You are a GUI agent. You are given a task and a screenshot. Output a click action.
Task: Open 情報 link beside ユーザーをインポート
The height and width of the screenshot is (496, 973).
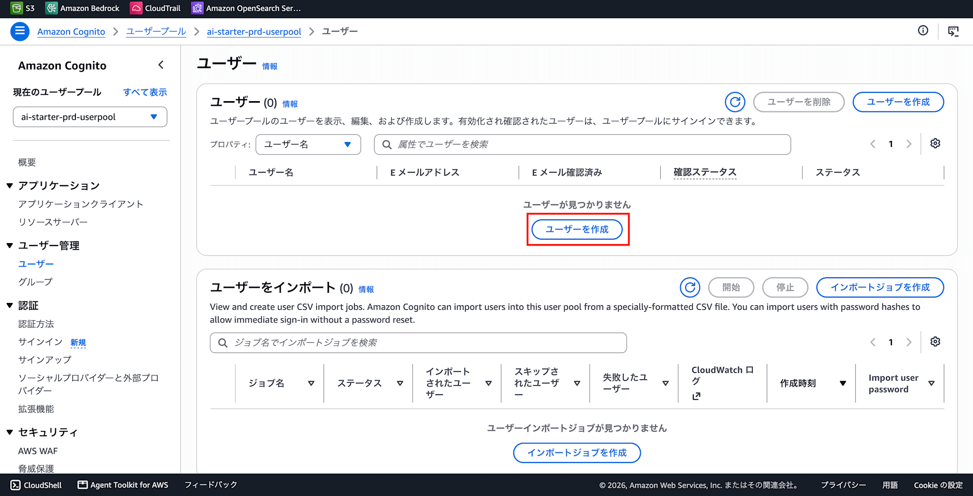click(366, 289)
